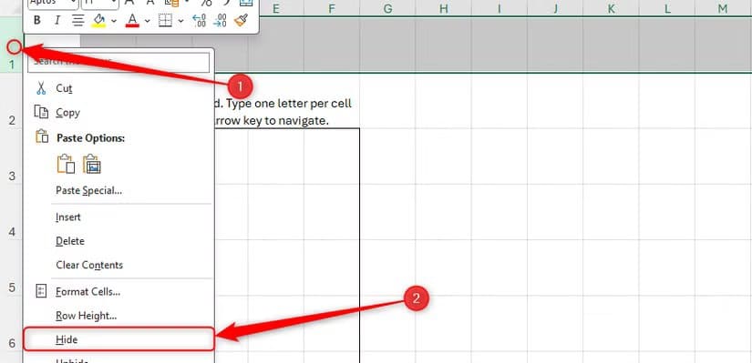Open the borders dropdown arrow
Image resolution: width=752 pixels, height=363 pixels.
(x=180, y=21)
